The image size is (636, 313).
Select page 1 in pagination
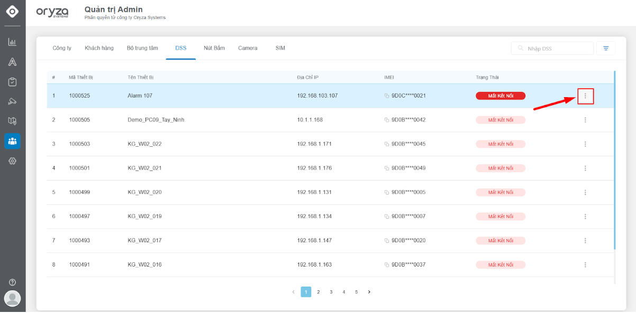(x=306, y=292)
